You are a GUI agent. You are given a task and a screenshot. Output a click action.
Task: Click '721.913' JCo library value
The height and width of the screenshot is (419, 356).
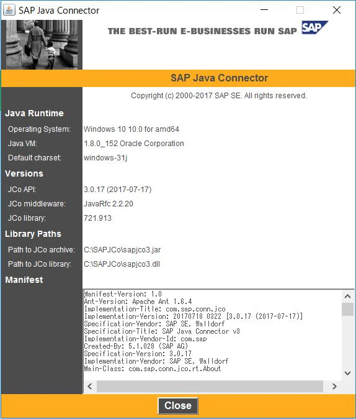coord(97,218)
